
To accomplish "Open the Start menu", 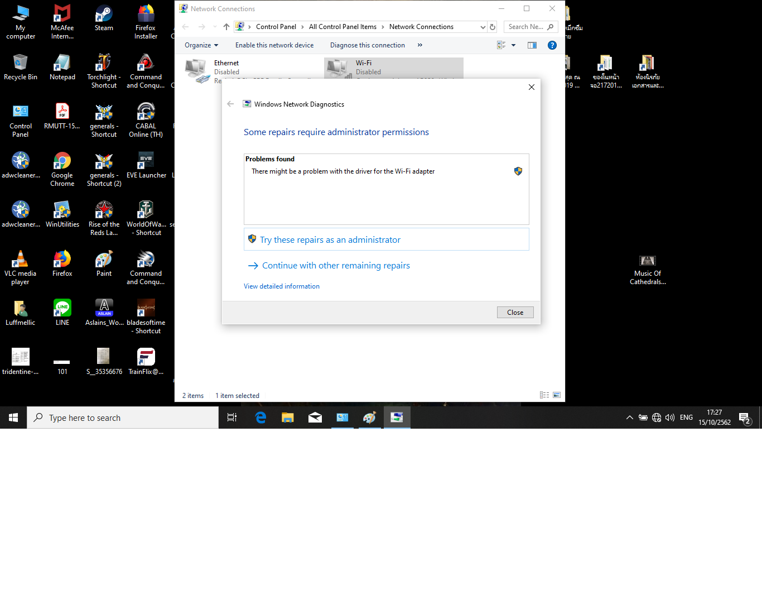I will point(13,418).
